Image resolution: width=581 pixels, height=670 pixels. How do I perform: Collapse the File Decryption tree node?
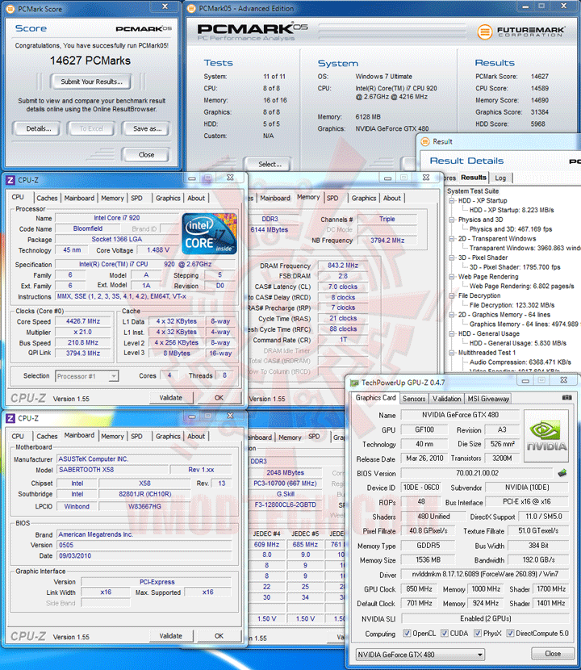452,295
